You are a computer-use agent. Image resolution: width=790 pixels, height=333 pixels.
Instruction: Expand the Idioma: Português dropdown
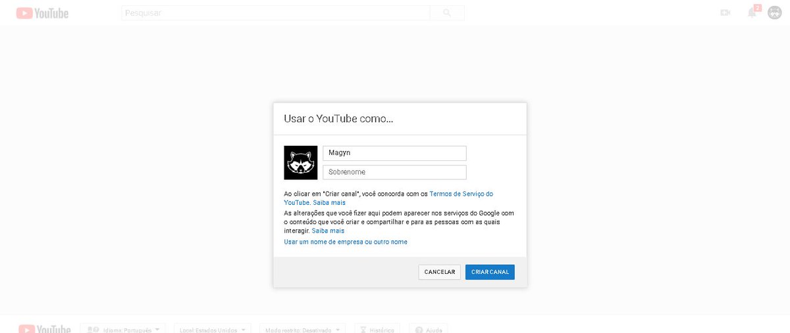(124, 330)
